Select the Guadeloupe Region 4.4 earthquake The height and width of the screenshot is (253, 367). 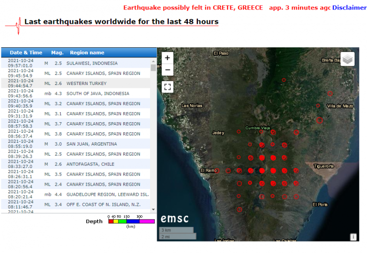(76, 194)
